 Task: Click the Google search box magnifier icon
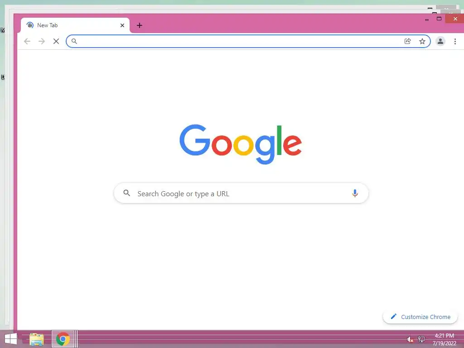point(127,193)
